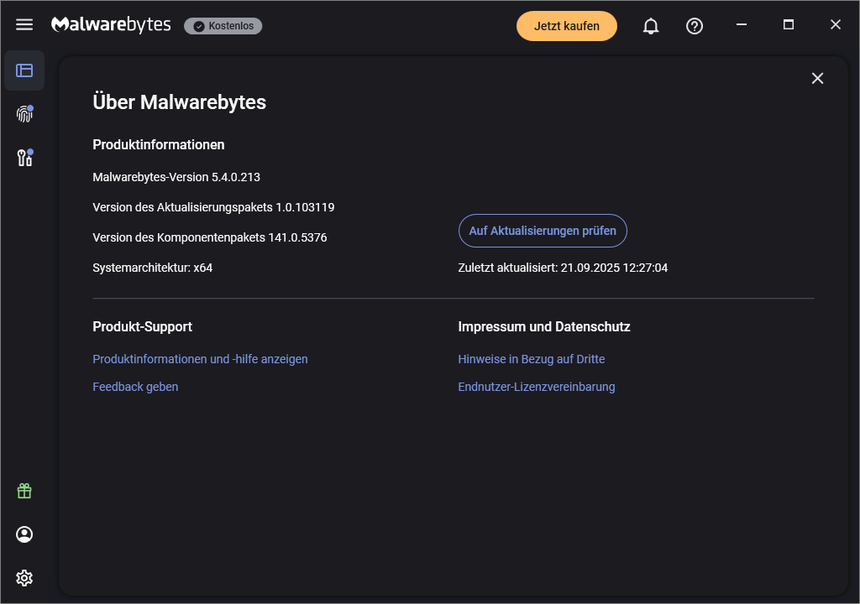860x604 pixels.
Task: Close the Über Malwarebytes panel
Action: (x=817, y=78)
